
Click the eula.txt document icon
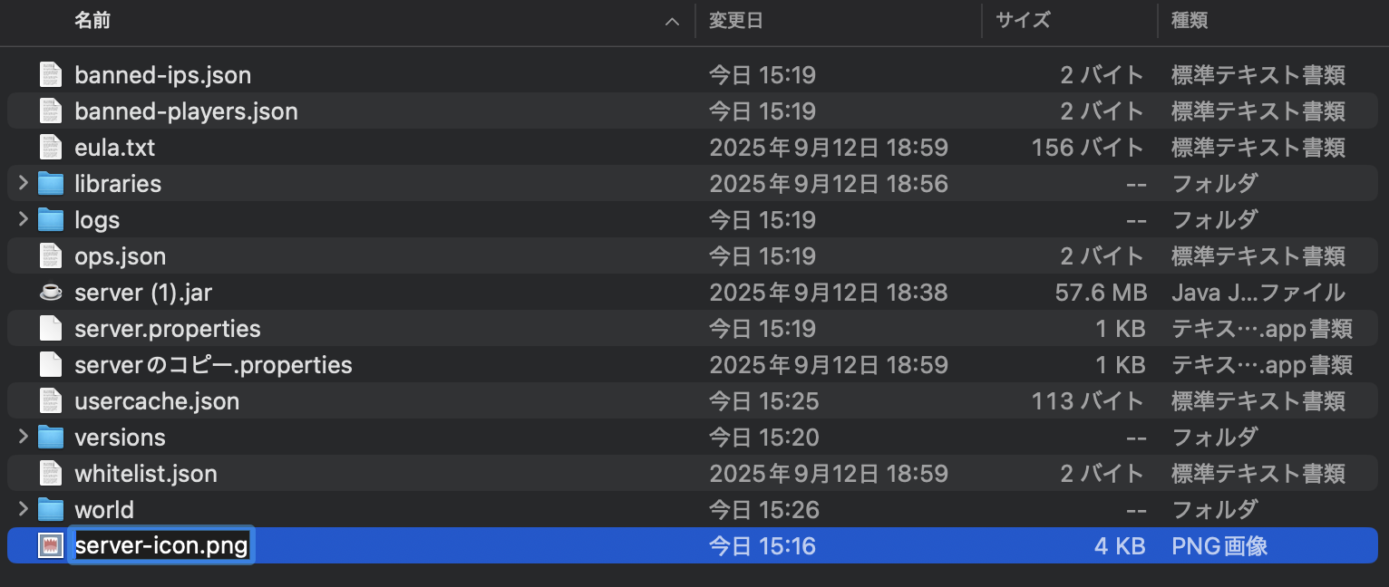click(51, 148)
